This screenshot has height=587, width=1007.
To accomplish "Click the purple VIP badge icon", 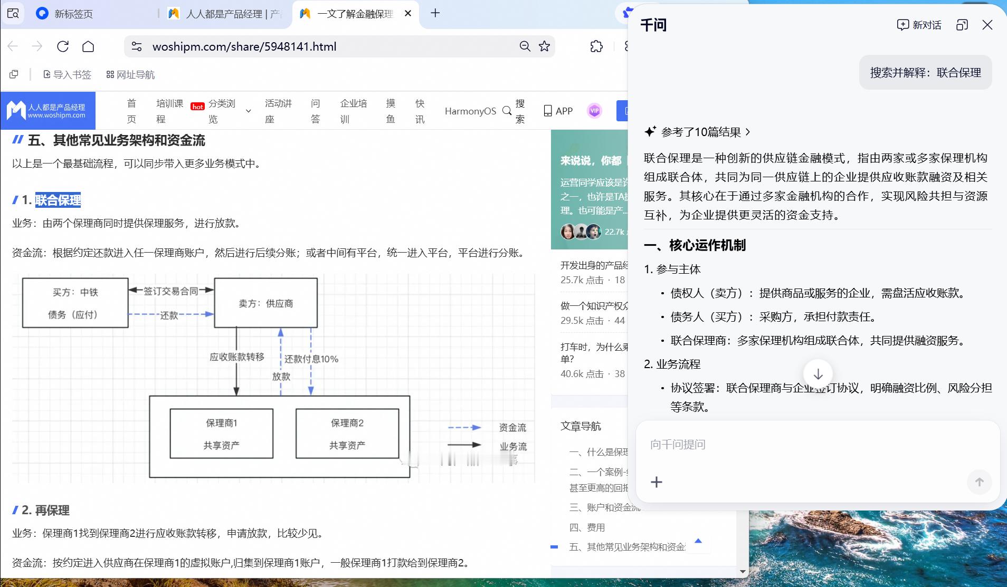I will tap(594, 111).
